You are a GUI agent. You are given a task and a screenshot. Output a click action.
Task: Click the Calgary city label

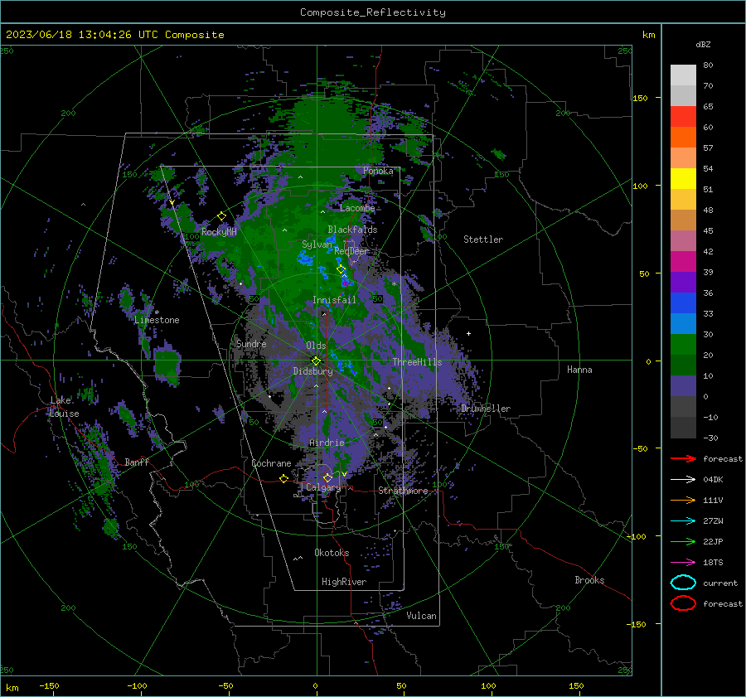click(x=323, y=487)
